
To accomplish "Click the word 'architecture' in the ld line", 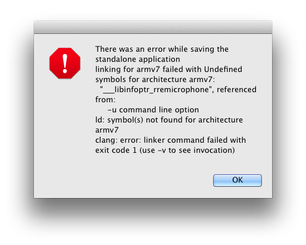I will tap(220, 120).
